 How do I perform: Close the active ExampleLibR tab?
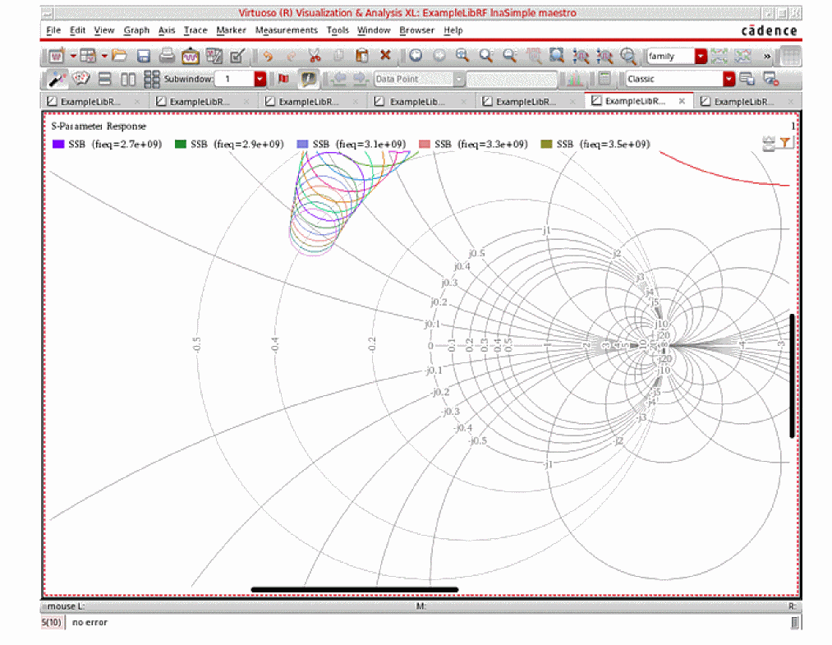(682, 101)
